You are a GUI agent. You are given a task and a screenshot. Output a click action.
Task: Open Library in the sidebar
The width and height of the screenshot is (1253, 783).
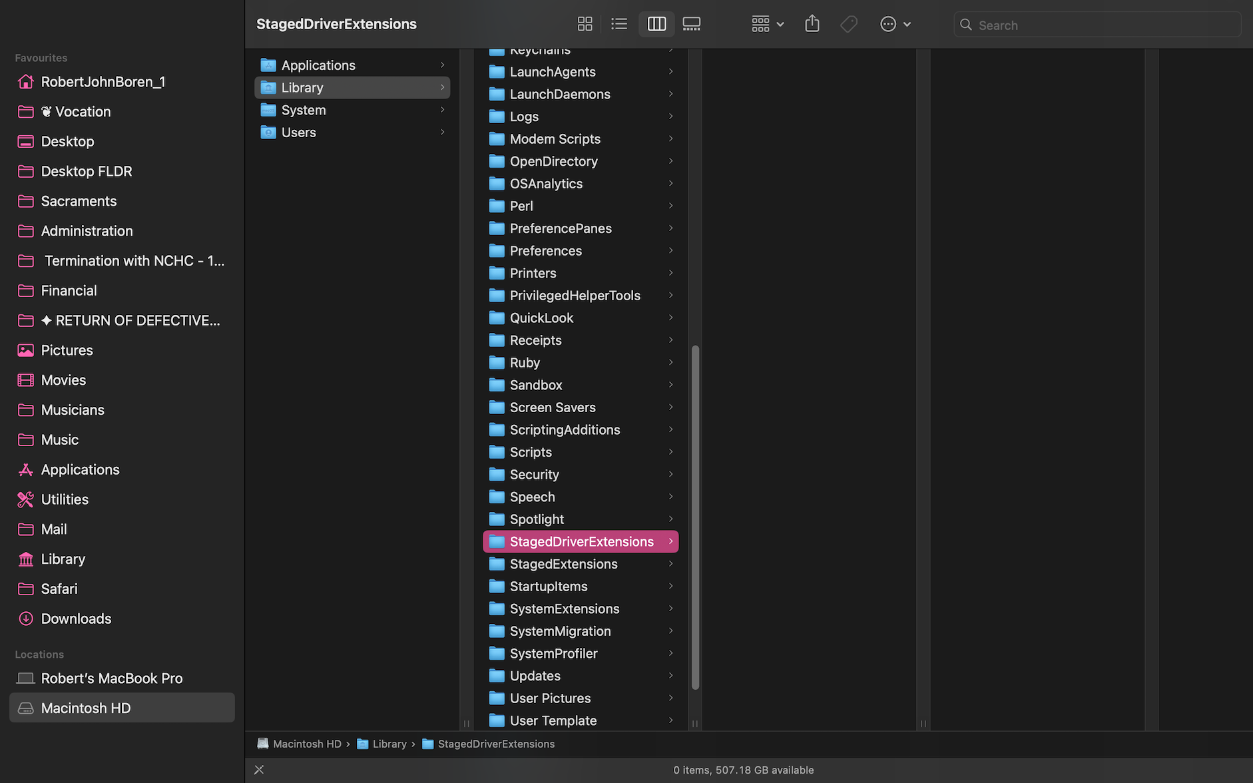click(x=122, y=559)
